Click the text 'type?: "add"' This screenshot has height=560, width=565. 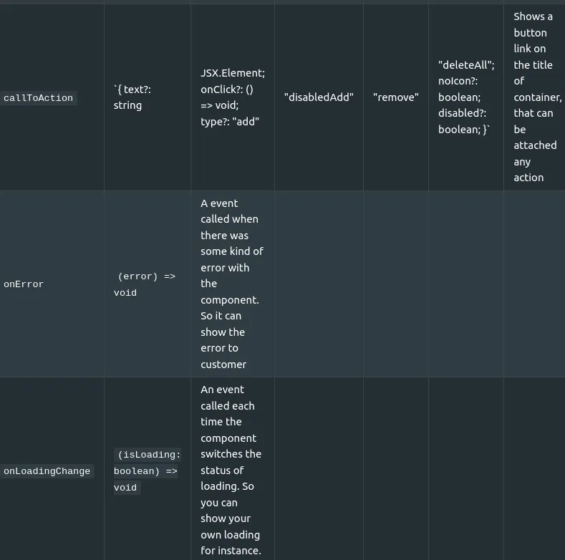pos(230,122)
